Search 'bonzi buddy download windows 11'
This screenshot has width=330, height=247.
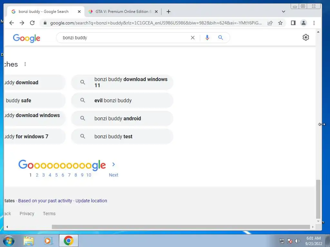(122, 82)
